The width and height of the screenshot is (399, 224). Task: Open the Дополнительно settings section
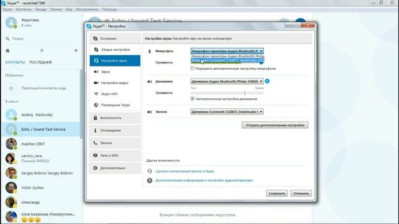pos(115,168)
